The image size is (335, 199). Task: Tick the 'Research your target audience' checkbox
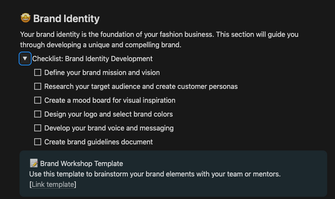click(38, 86)
